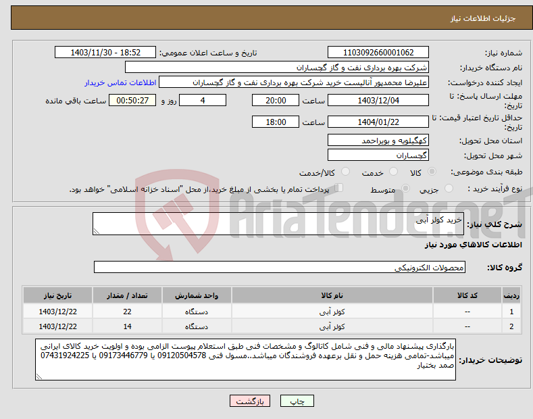The width and height of the screenshot is (533, 419).
Task: Click the بازگشت (back) button
Action: point(250,401)
